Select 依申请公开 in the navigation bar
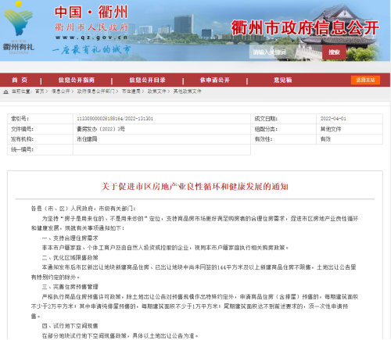 pos(215,80)
